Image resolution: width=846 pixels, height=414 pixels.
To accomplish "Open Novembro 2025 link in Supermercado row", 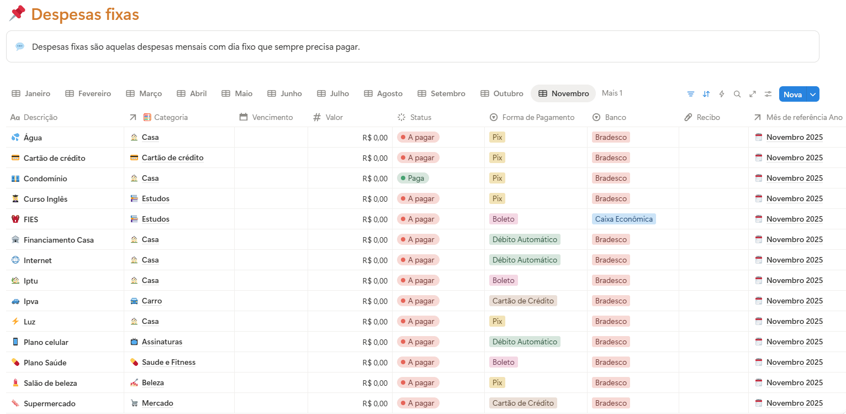I will pyautogui.click(x=794, y=403).
